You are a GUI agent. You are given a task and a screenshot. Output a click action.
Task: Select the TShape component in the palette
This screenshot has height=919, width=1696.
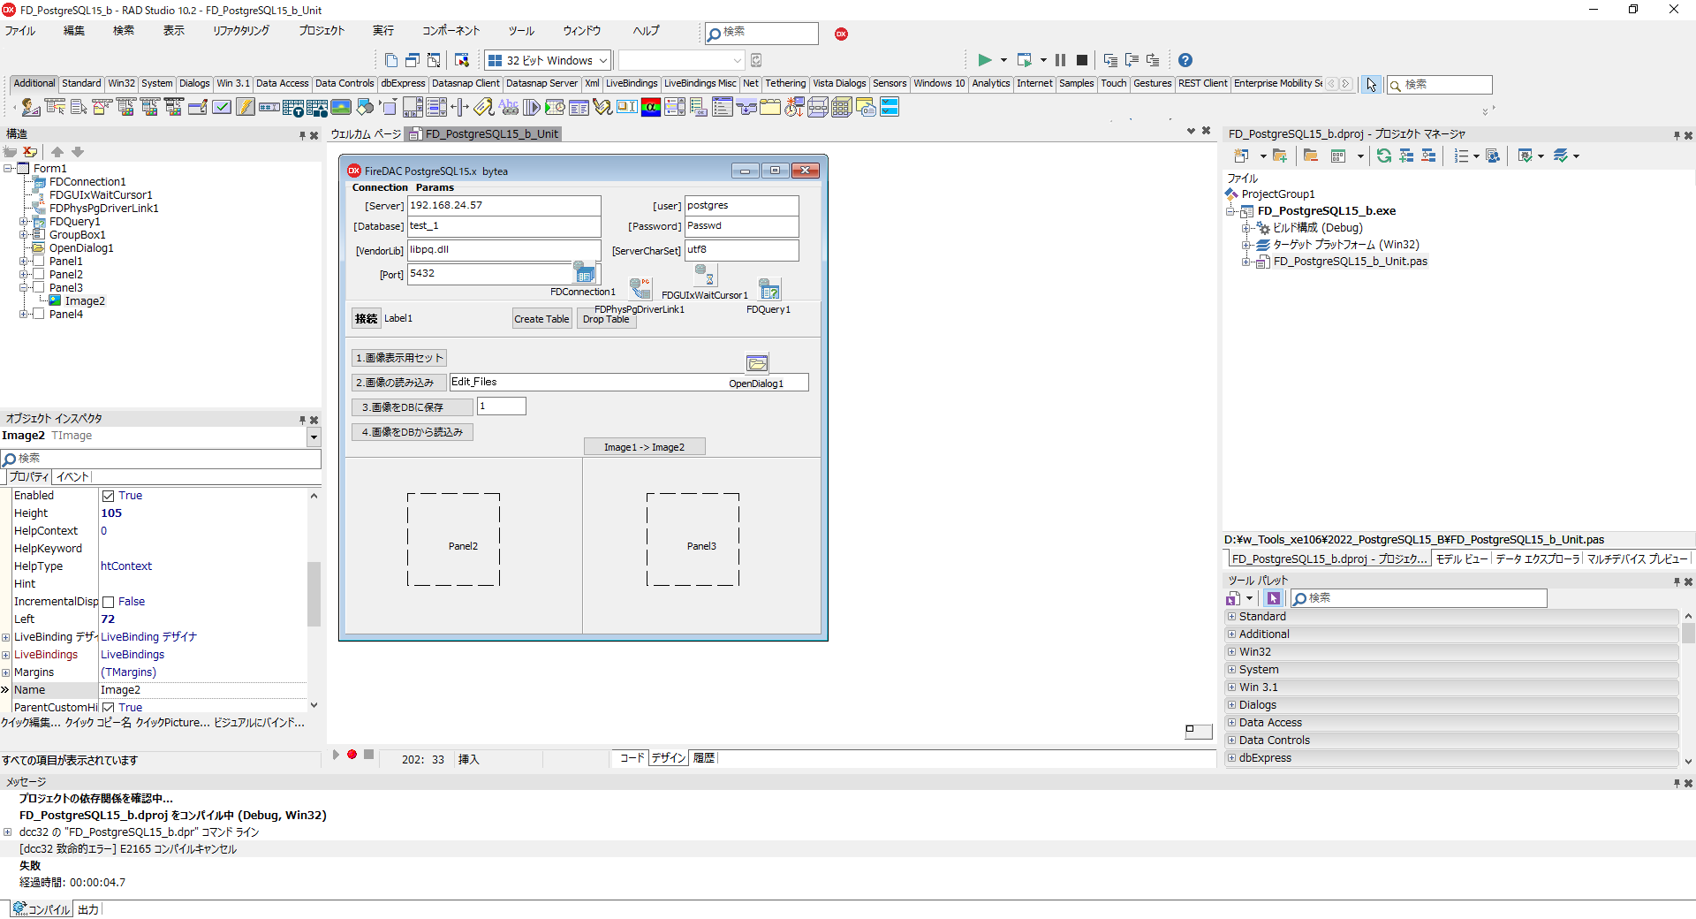click(365, 107)
